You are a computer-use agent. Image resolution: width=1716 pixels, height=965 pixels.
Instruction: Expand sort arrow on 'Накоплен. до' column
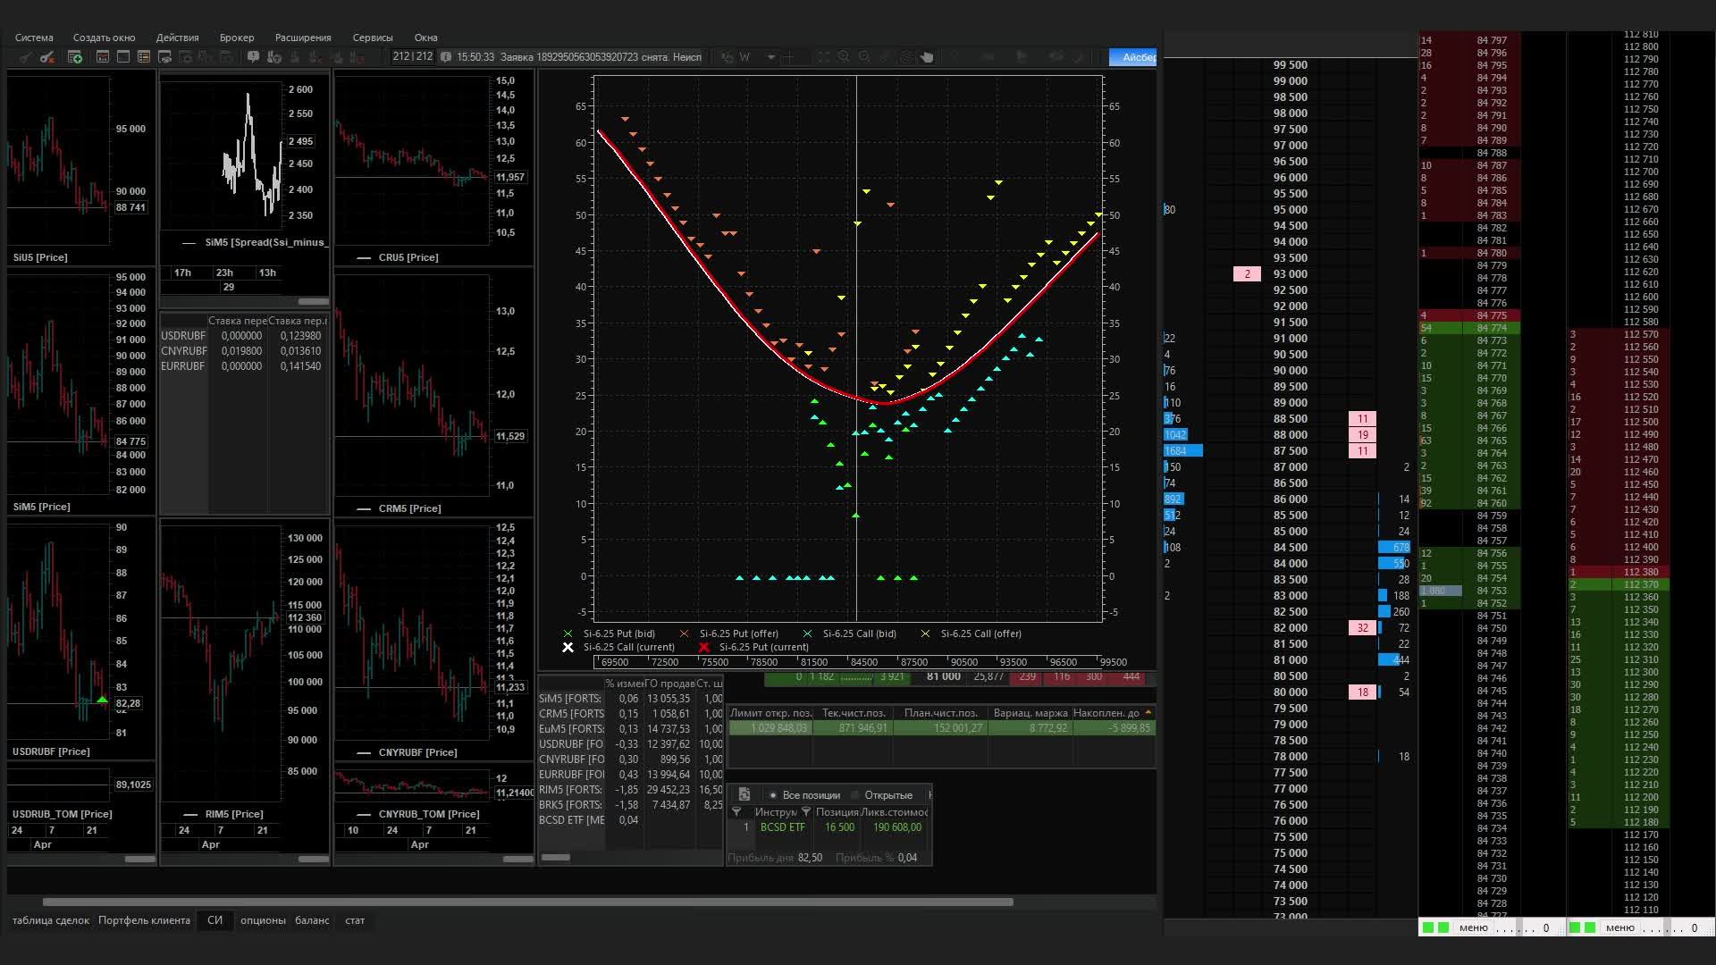point(1148,712)
